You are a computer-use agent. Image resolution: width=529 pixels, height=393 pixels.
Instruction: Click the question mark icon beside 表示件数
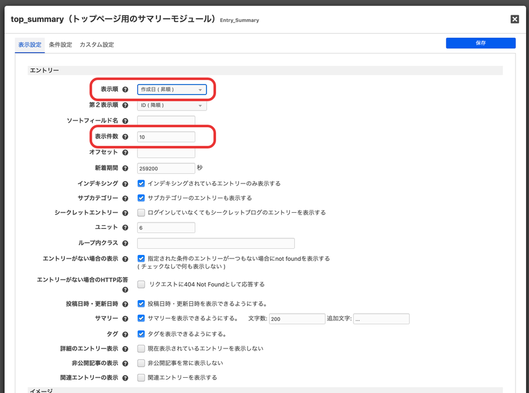click(x=125, y=136)
